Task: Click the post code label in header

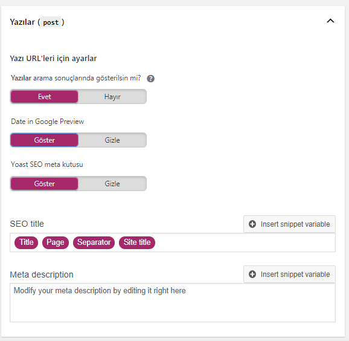Action: coord(51,22)
